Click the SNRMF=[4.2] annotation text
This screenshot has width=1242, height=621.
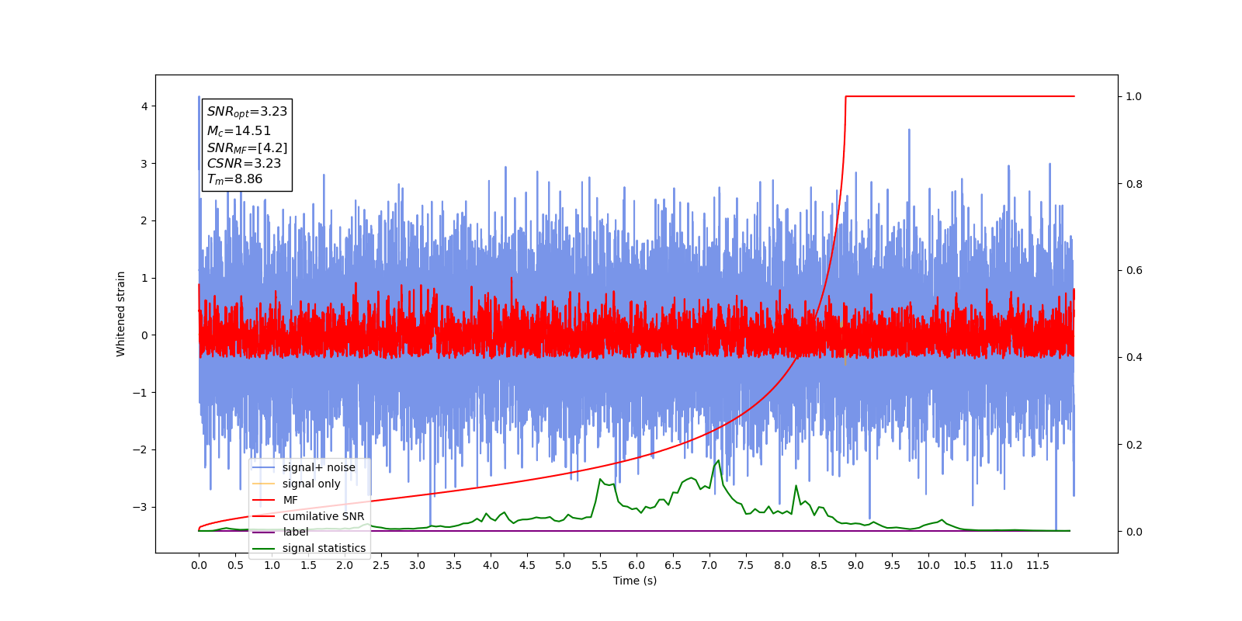(247, 147)
